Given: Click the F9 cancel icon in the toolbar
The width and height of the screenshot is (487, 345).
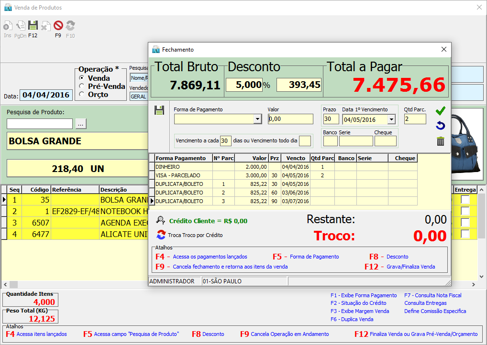Looking at the screenshot, I should (58, 26).
